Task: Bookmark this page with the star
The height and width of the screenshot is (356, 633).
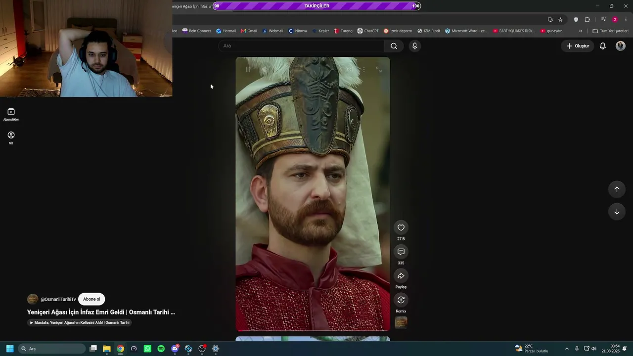Action: click(x=560, y=19)
